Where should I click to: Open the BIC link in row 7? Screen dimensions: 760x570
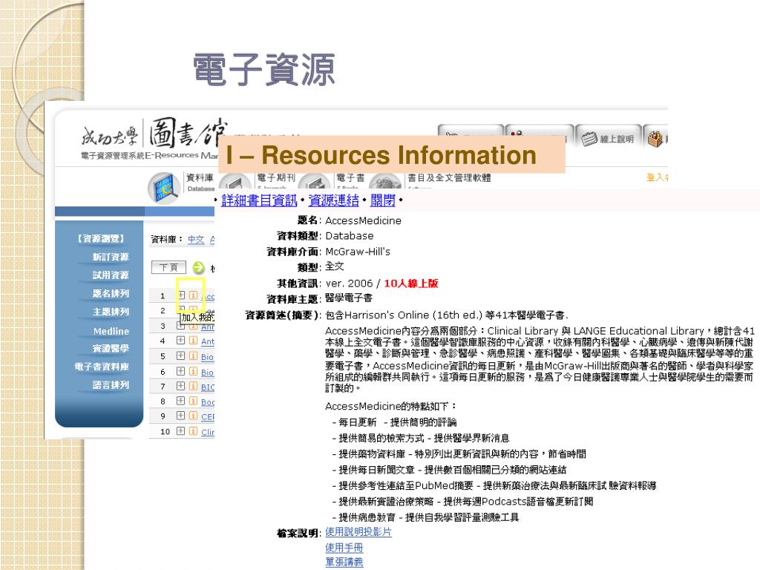pyautogui.click(x=208, y=387)
